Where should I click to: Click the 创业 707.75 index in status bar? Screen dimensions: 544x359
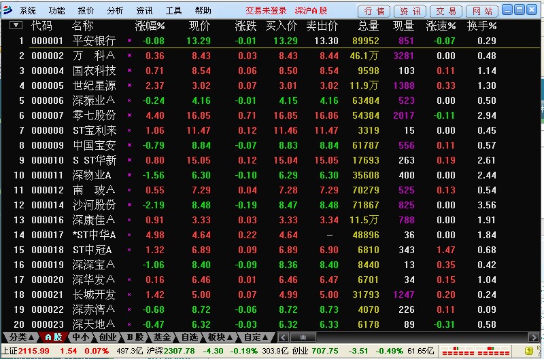(315, 351)
